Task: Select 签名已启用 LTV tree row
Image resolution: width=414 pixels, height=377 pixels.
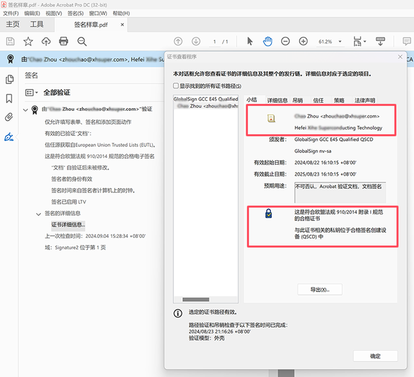Action: (69, 202)
